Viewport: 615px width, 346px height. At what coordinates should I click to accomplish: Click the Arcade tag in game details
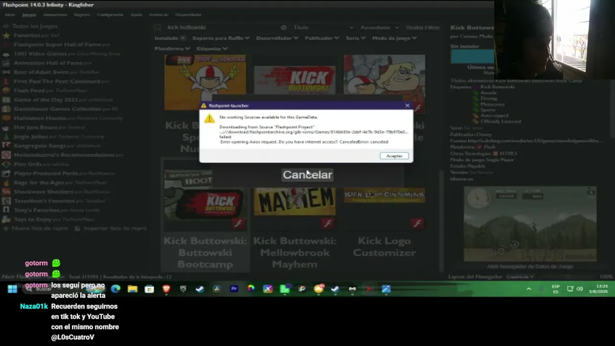click(x=489, y=92)
